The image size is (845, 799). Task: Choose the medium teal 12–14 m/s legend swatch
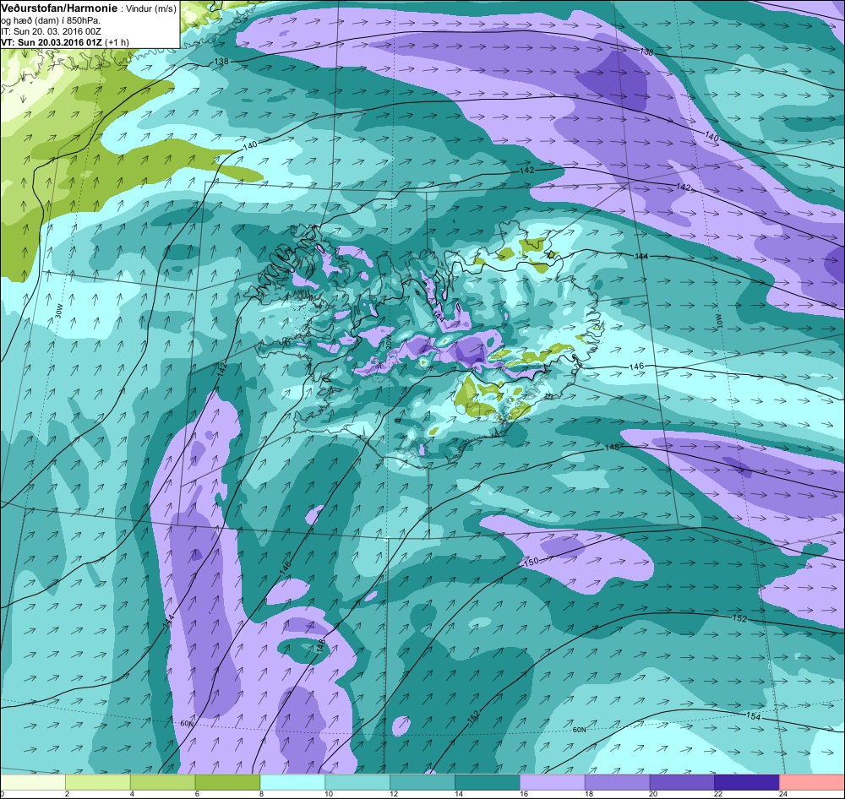[422, 782]
